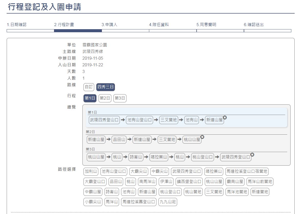This screenshot has width=299, height=214.
Task: Select 三叉營地 in the 第1日 overview row
Action: [168, 120]
